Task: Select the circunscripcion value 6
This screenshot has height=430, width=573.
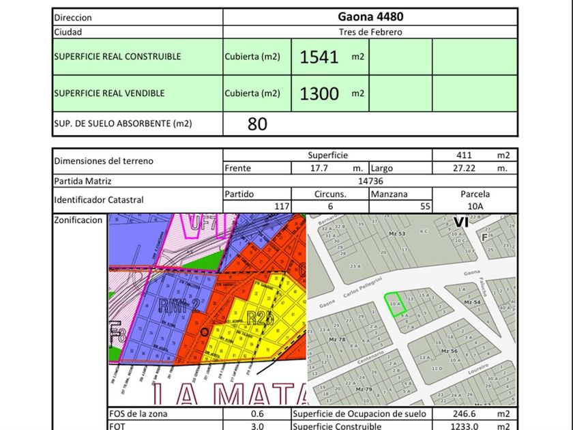Action: 330,207
